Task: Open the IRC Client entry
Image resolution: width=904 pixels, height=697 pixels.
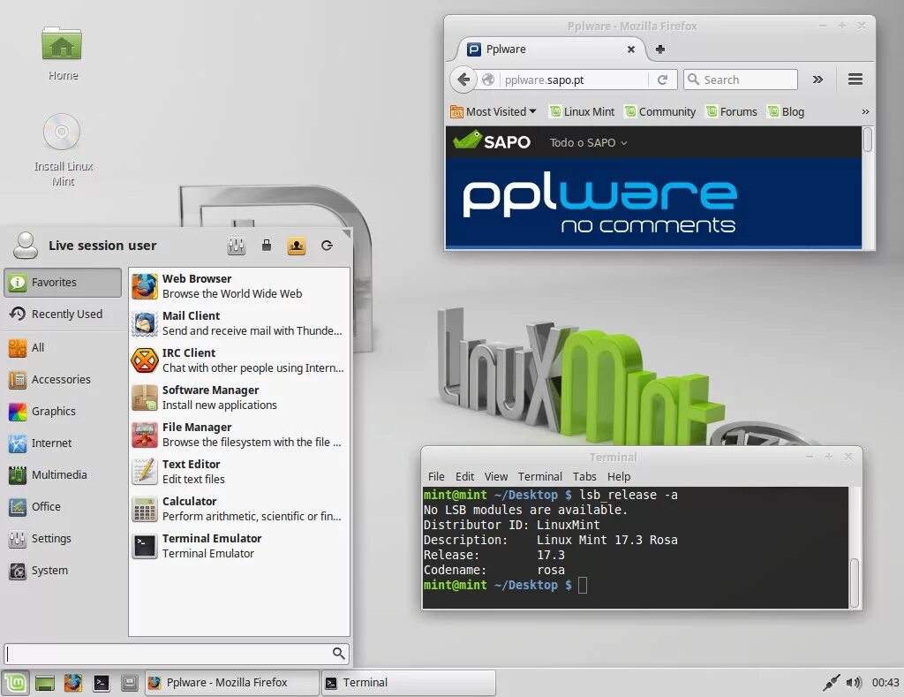Action: coord(238,360)
